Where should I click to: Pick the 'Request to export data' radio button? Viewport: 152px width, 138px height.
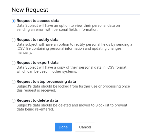click(x=13, y=63)
